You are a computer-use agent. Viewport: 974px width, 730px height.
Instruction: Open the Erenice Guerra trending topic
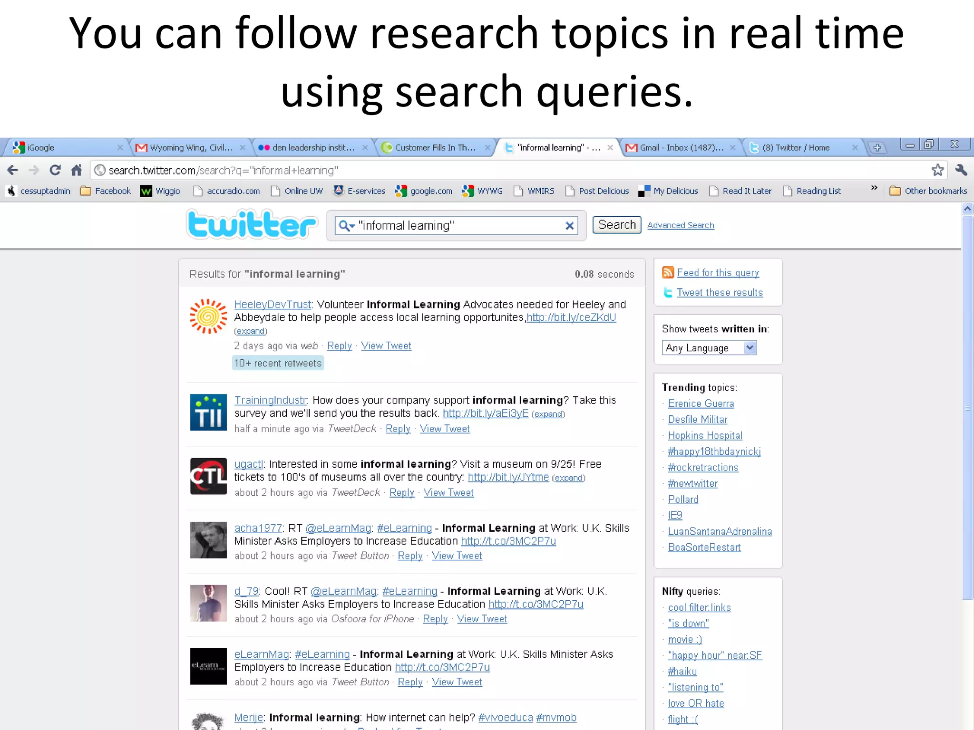(x=701, y=403)
